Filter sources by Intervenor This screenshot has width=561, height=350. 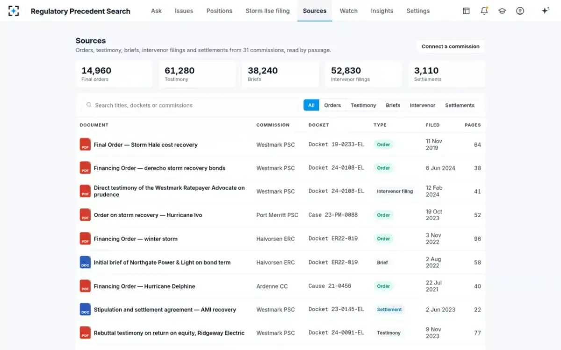coord(423,105)
